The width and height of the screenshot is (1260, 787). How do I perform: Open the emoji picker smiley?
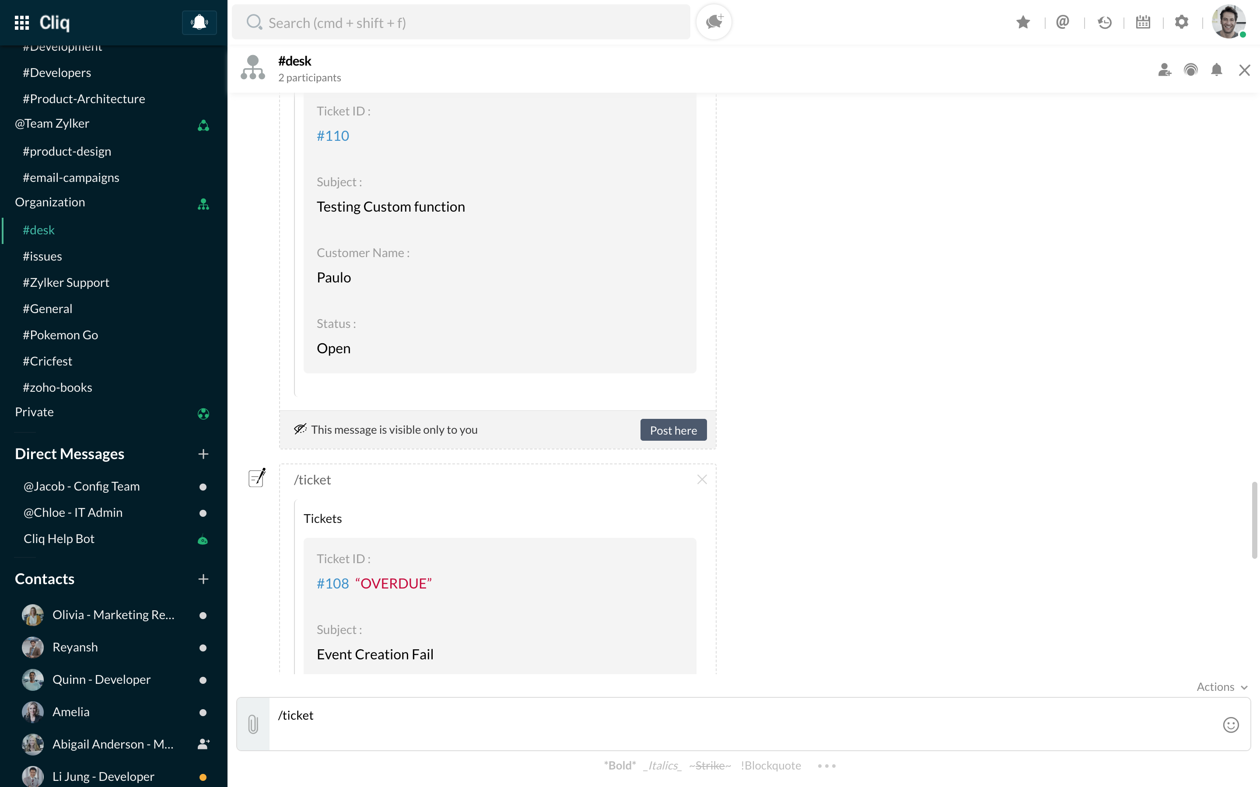pos(1230,724)
